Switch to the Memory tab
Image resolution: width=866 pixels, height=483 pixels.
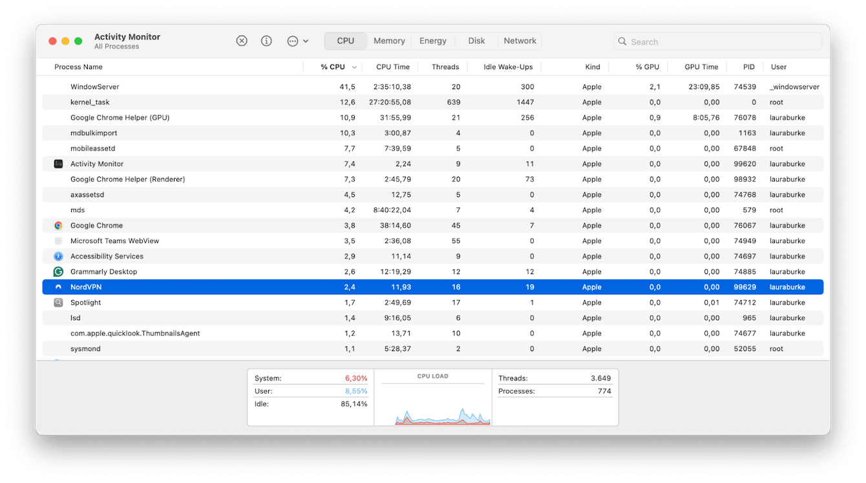coord(388,40)
